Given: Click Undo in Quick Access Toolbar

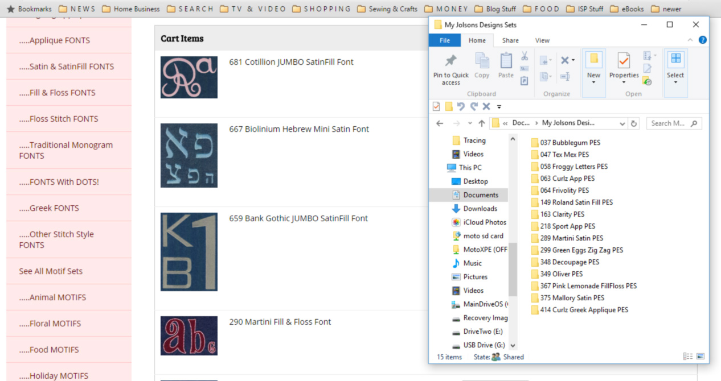Looking at the screenshot, I should pyautogui.click(x=461, y=106).
